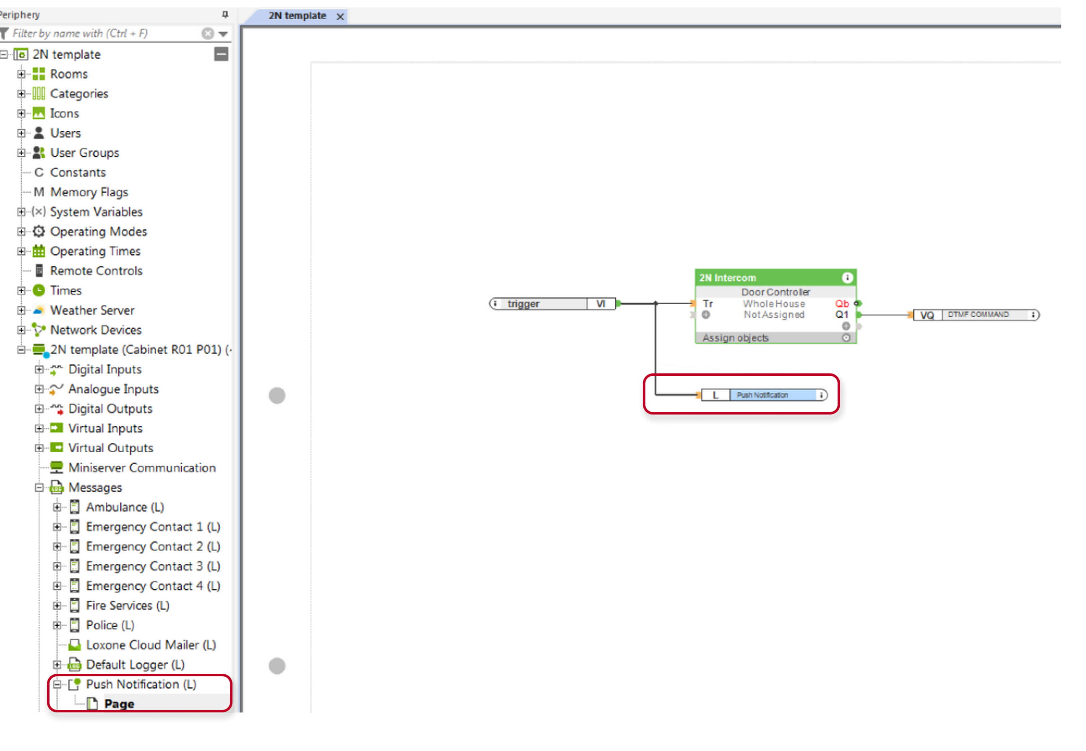This screenshot has height=751, width=1086.
Task: Toggle the Assign objects circle button
Action: pyautogui.click(x=846, y=337)
